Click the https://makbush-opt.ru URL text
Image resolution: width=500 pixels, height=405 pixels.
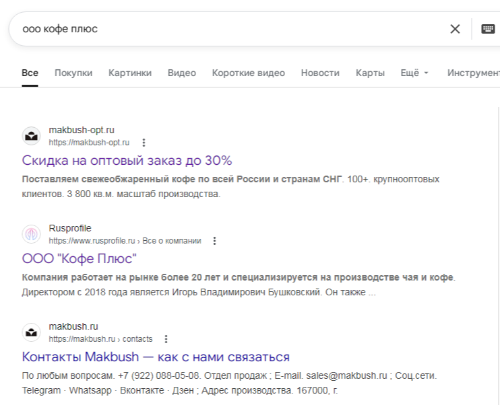tap(89, 143)
